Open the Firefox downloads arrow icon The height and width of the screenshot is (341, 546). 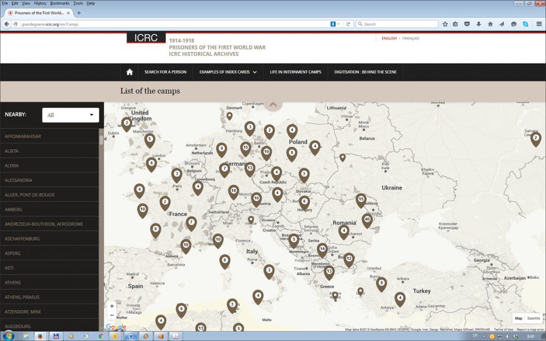[x=478, y=24]
